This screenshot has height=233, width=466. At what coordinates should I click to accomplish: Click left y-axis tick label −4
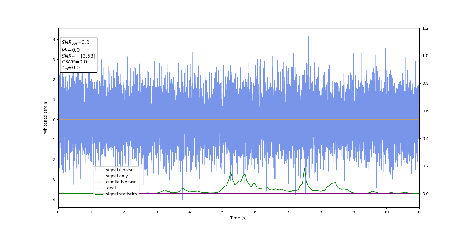52,200
